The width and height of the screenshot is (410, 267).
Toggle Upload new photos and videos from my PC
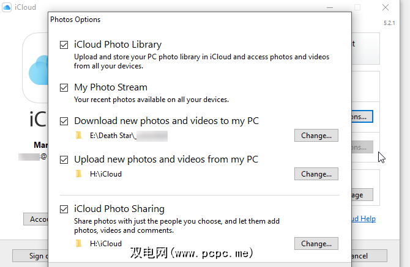pyautogui.click(x=64, y=160)
